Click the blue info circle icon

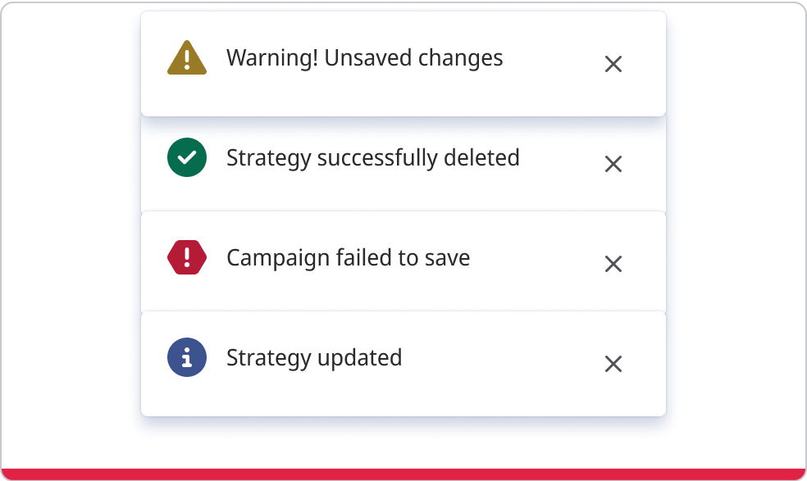pos(187,358)
